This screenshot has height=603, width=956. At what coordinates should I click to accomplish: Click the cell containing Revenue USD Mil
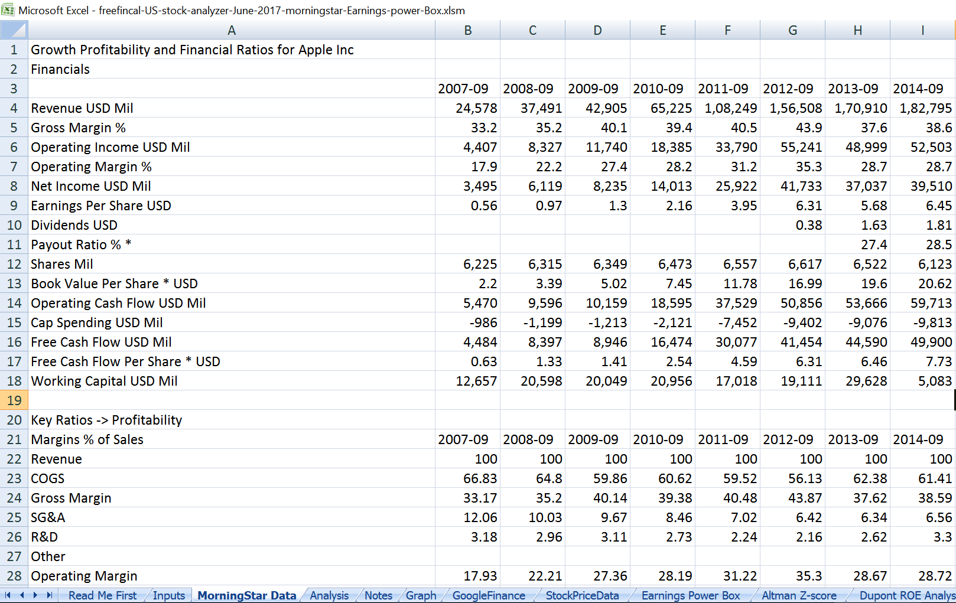[x=82, y=108]
